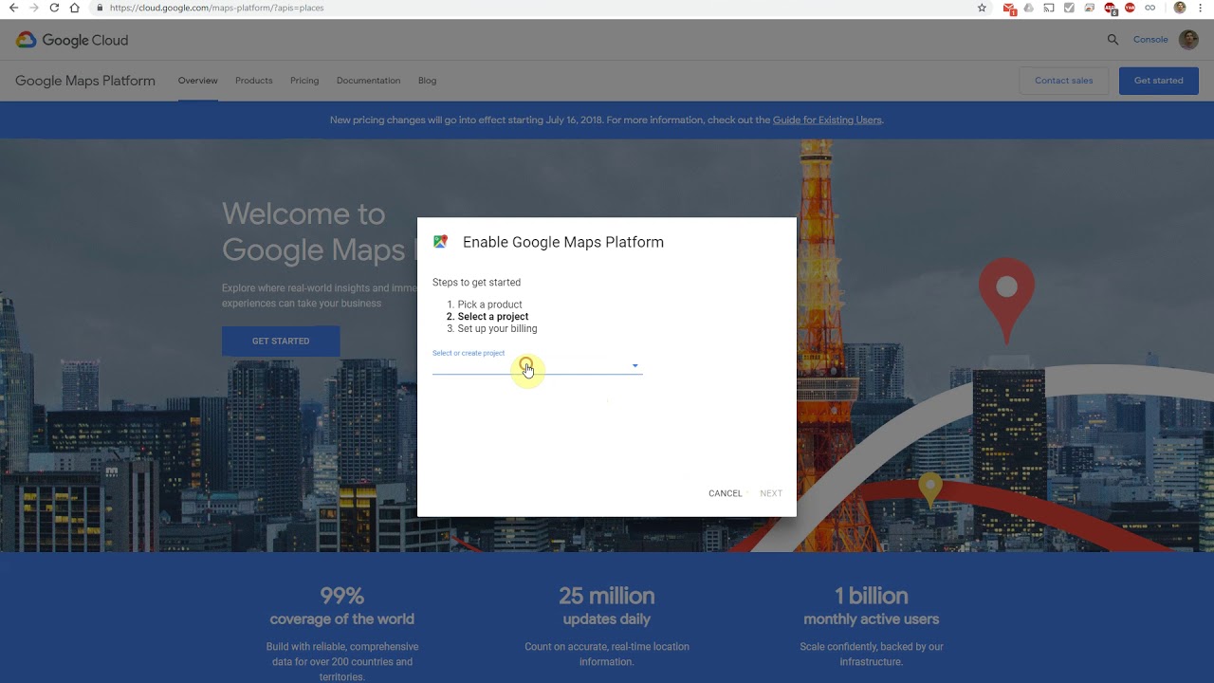Viewport: 1214px width, 683px height.
Task: Open the Google account avatar on page
Action: [x=1188, y=40]
